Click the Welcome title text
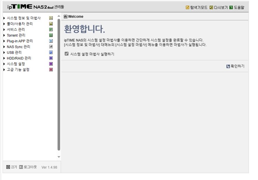The height and width of the screenshot is (180, 258). [76, 16]
